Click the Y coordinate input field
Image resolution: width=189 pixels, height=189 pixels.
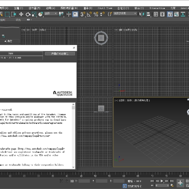pyautogui.click(x=101, y=181)
